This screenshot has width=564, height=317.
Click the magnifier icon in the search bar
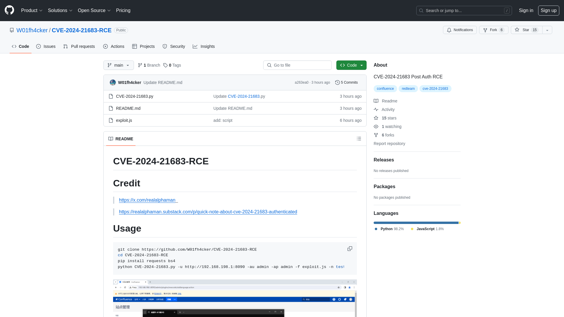click(x=421, y=11)
